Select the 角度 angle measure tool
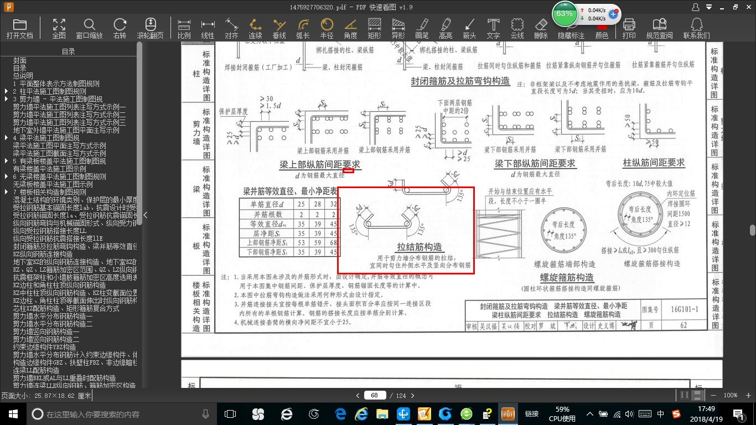This screenshot has width=756, height=425. (x=350, y=28)
